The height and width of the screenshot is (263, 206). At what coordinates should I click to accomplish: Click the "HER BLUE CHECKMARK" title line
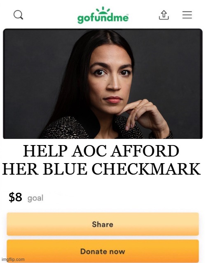point(101,169)
